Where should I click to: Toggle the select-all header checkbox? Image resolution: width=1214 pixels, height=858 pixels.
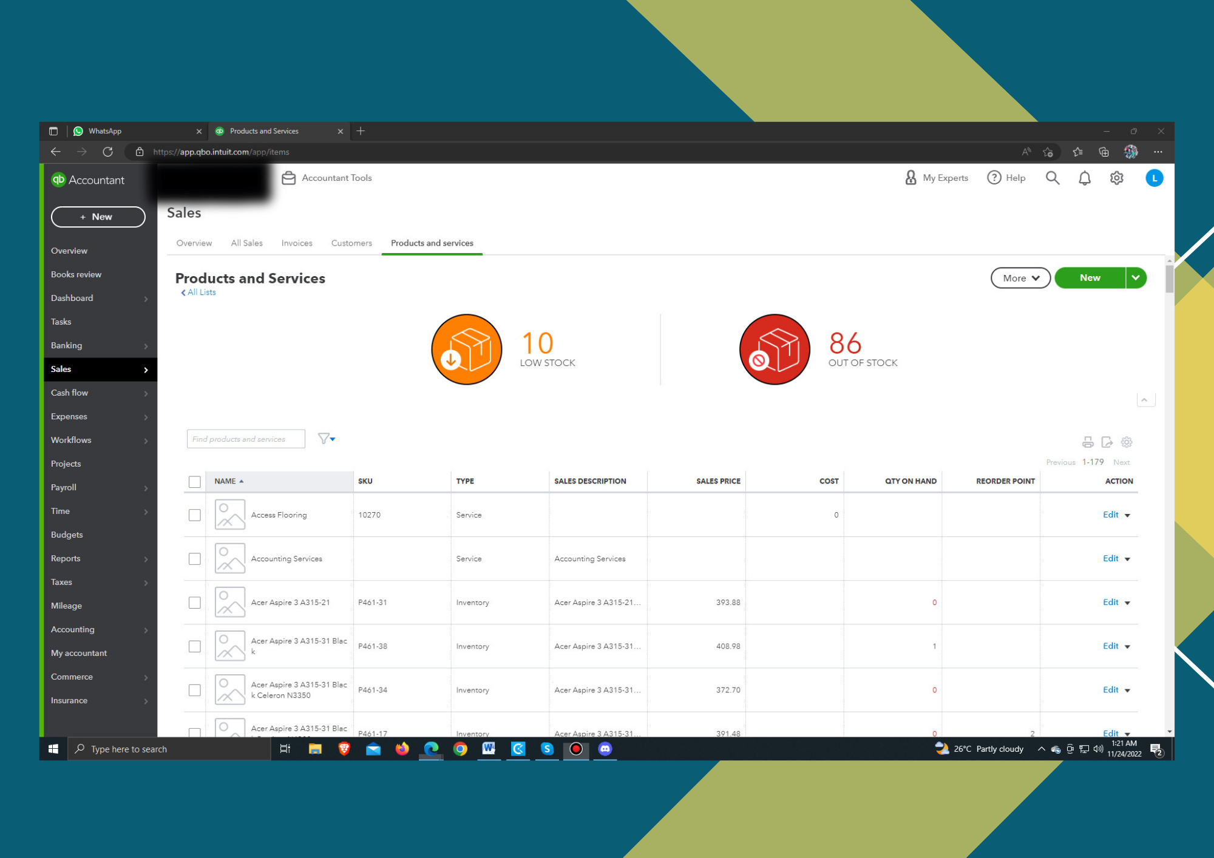click(x=195, y=482)
